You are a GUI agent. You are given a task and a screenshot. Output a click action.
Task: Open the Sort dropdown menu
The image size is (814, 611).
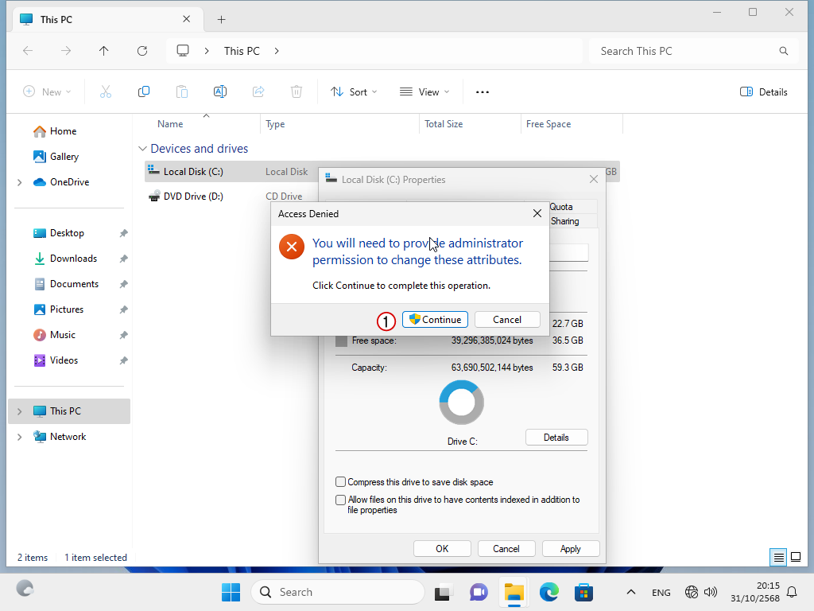[354, 91]
